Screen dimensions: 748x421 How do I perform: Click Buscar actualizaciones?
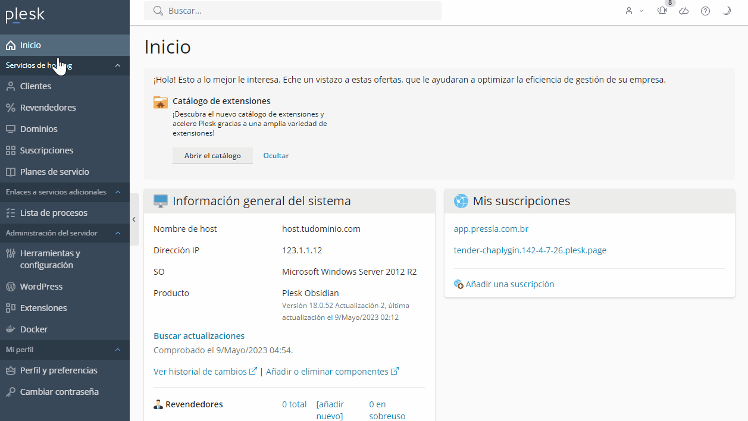[x=199, y=336]
